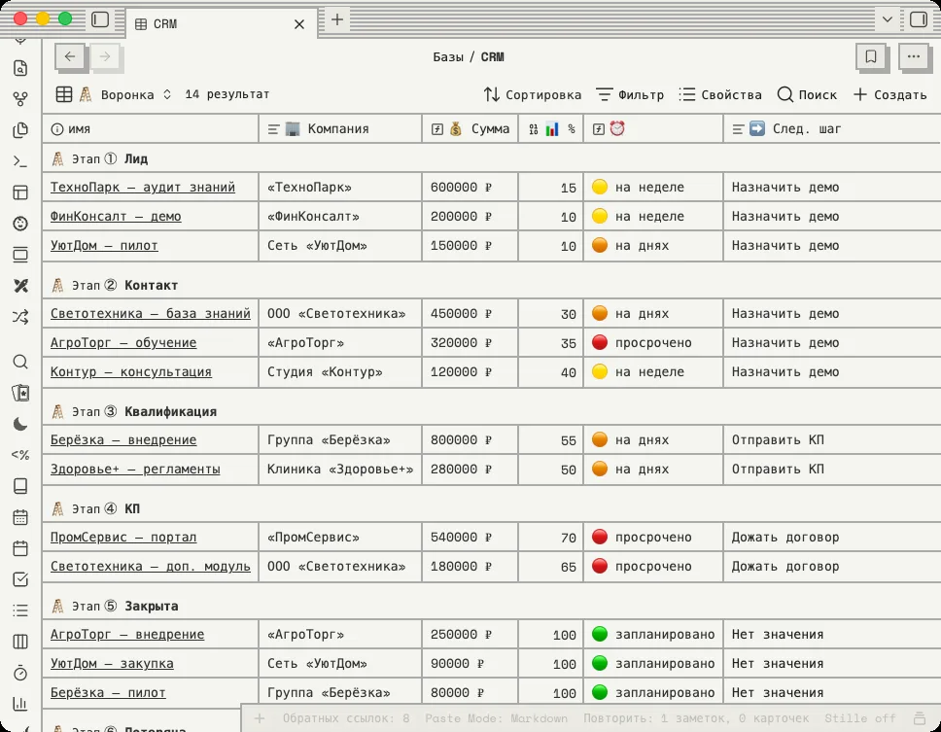Open the terminal command icon in sidebar
This screenshot has width=941, height=732.
20,161
